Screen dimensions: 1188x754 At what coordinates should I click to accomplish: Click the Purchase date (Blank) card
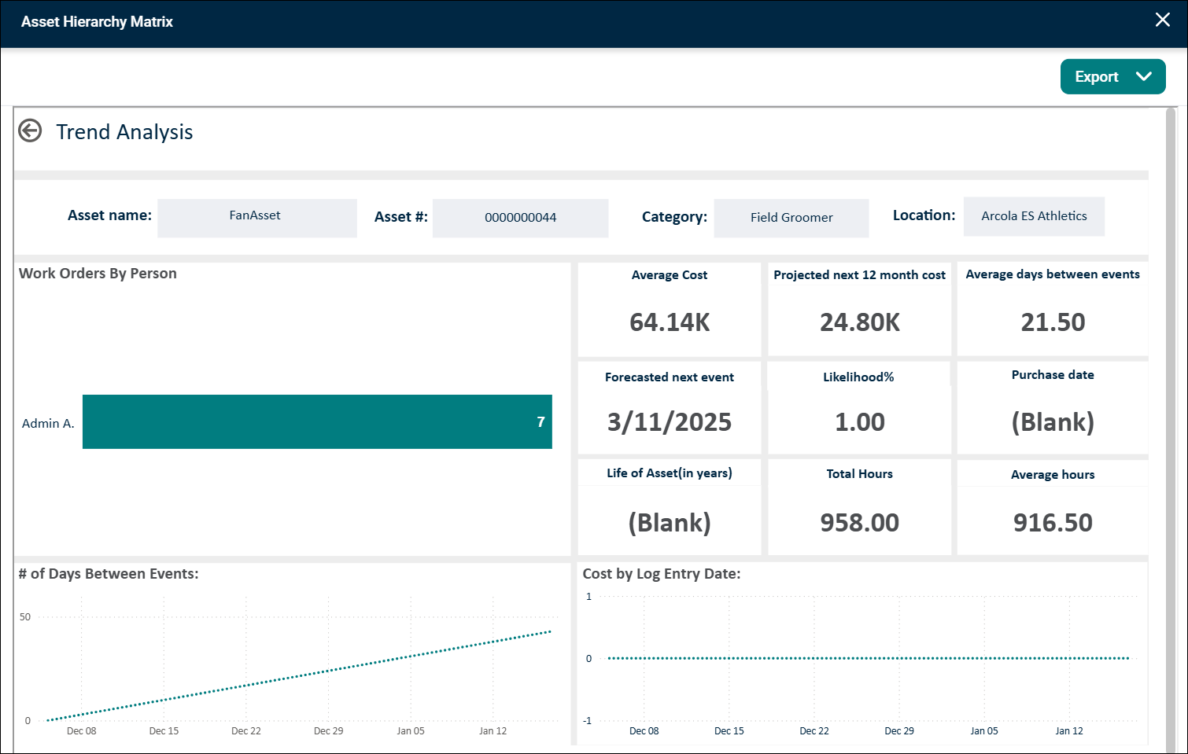(1053, 407)
